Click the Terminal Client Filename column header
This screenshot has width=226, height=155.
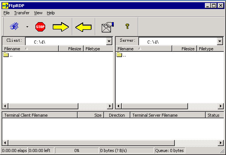coord(40,115)
